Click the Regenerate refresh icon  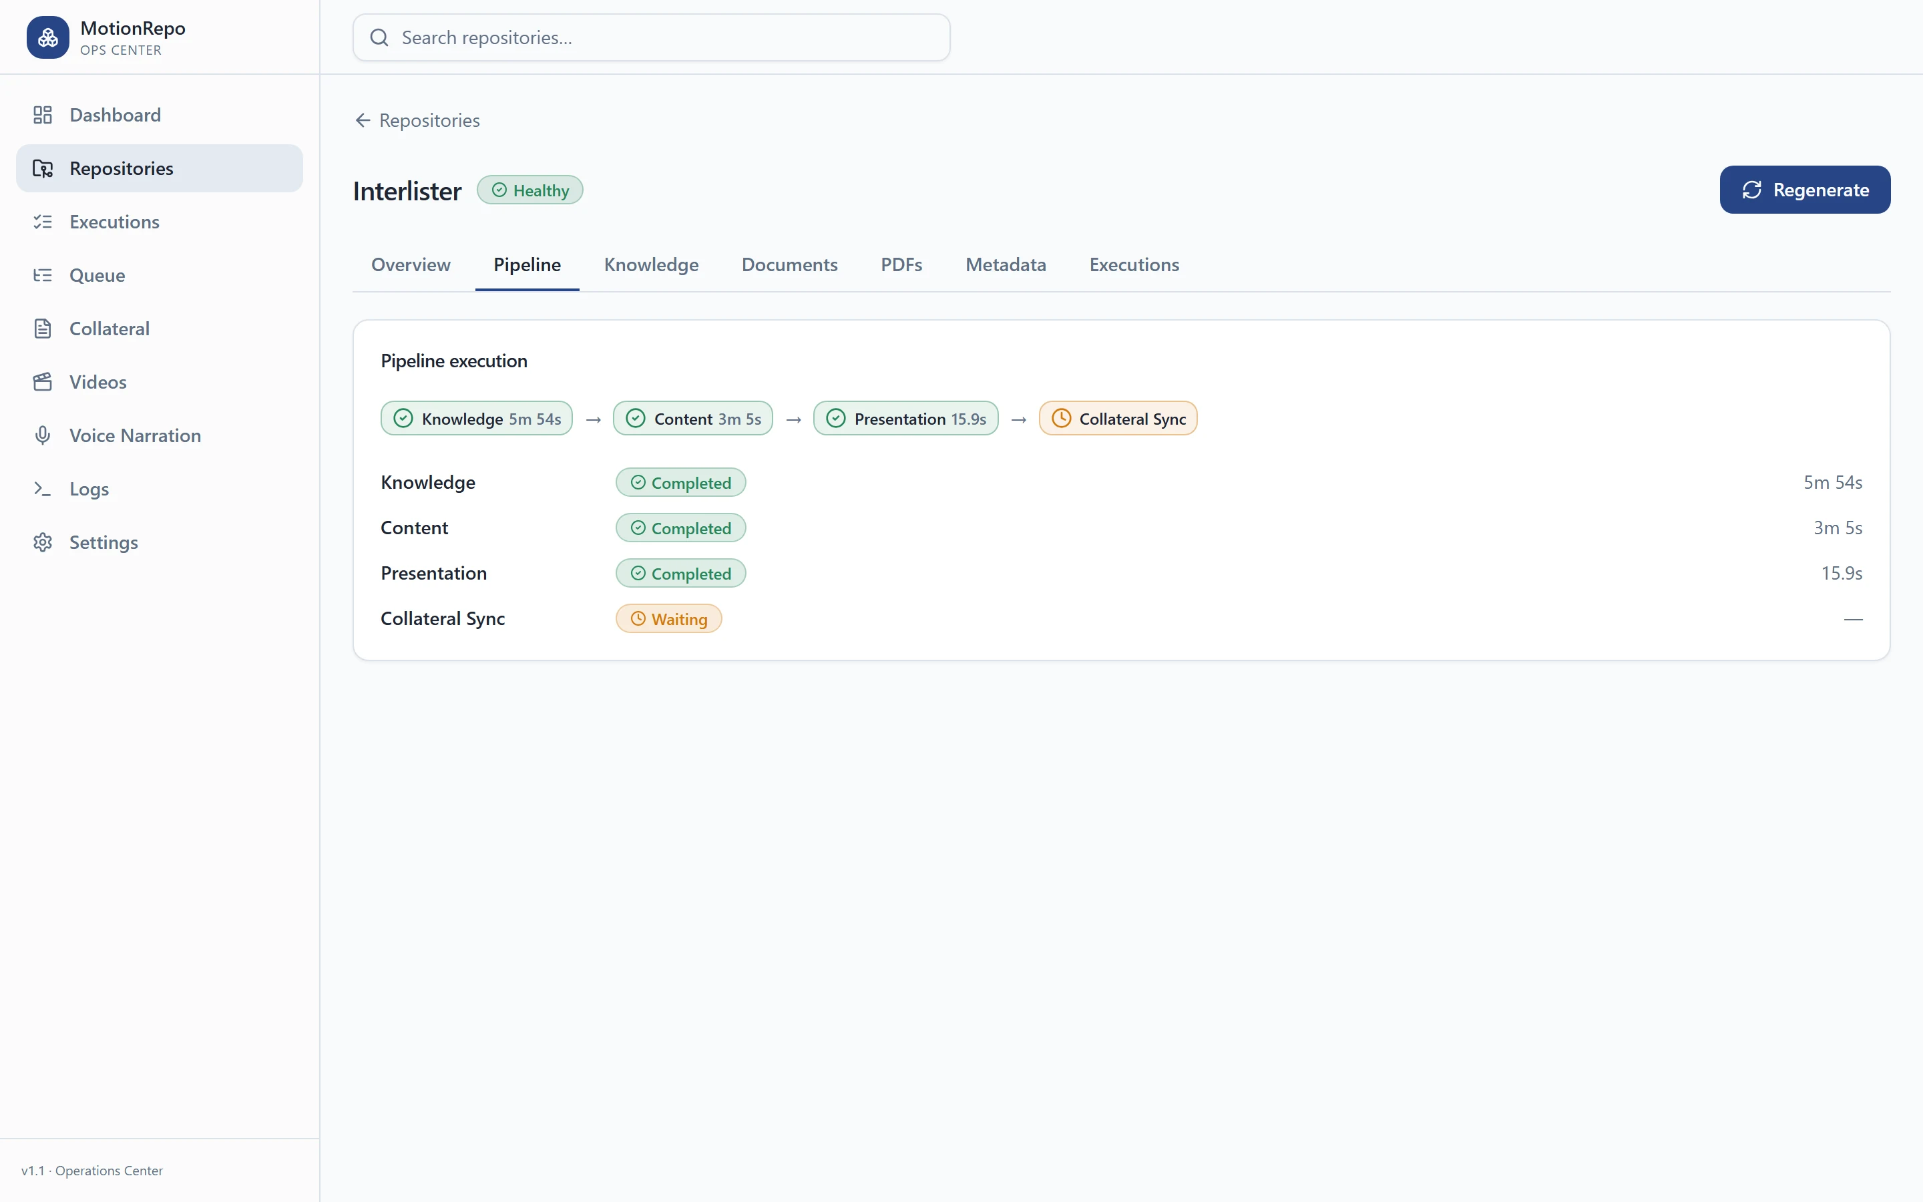tap(1752, 190)
